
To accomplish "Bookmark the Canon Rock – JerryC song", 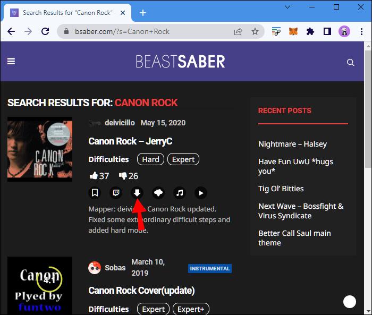I will point(95,193).
